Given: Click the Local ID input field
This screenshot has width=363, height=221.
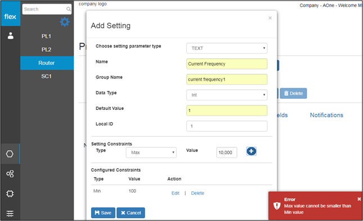Looking at the screenshot, I should pyautogui.click(x=227, y=126).
